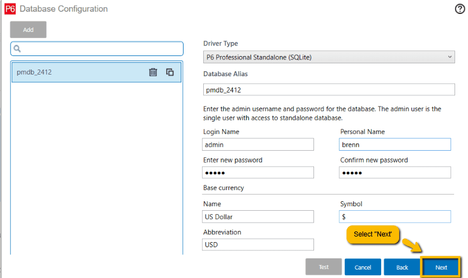The height and width of the screenshot is (278, 468).
Task: Click the Confirm new password field
Action: click(x=395, y=173)
